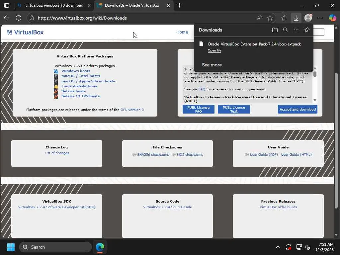Click the Linux distributions icon

coord(56,86)
